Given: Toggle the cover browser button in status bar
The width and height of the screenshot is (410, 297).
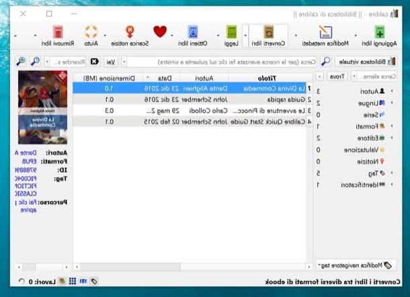Looking at the screenshot, I should [83, 282].
